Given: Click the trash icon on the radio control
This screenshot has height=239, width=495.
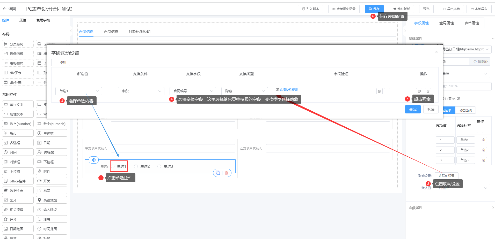Looking at the screenshot, I should coord(226,173).
